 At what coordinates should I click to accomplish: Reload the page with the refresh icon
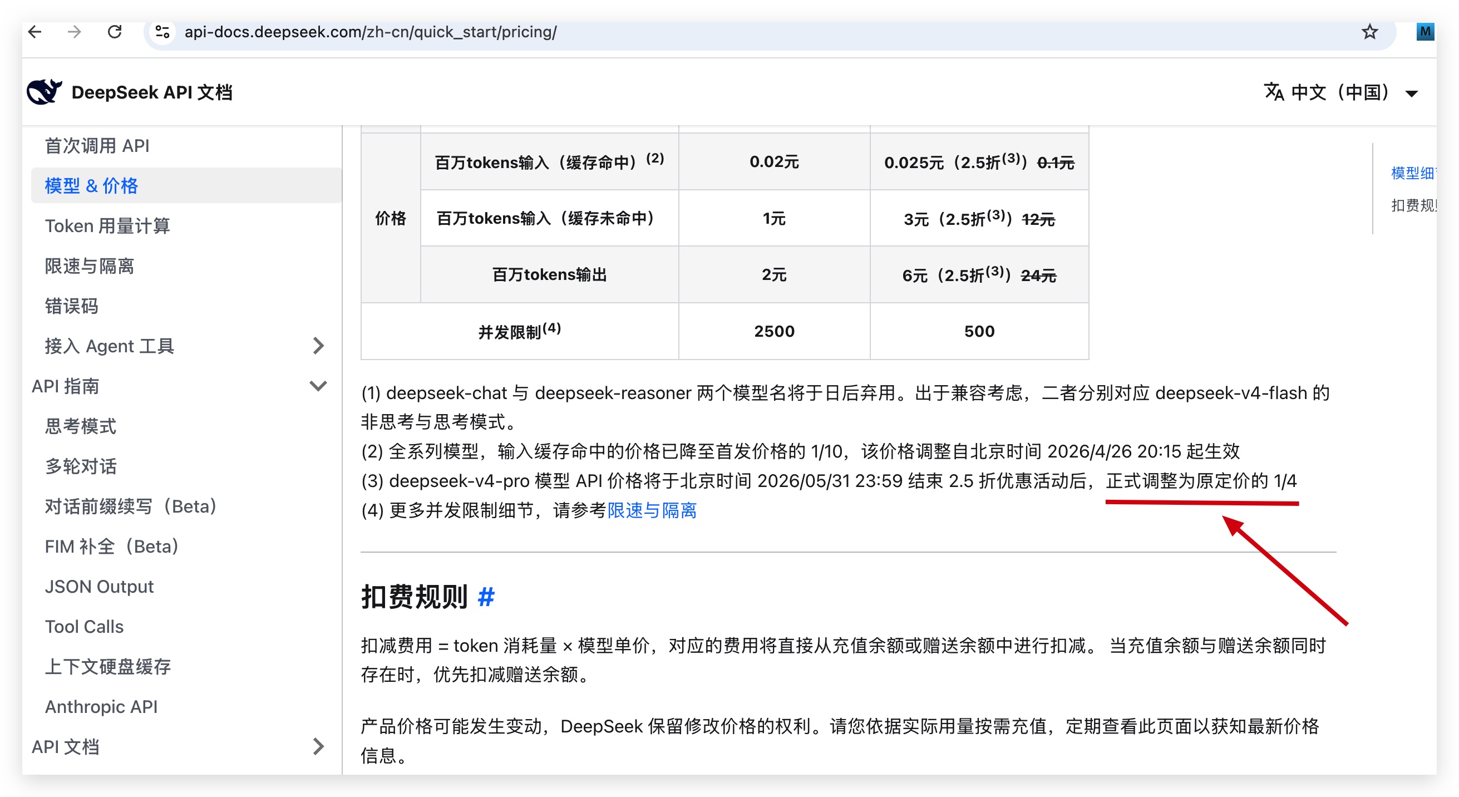click(x=115, y=32)
